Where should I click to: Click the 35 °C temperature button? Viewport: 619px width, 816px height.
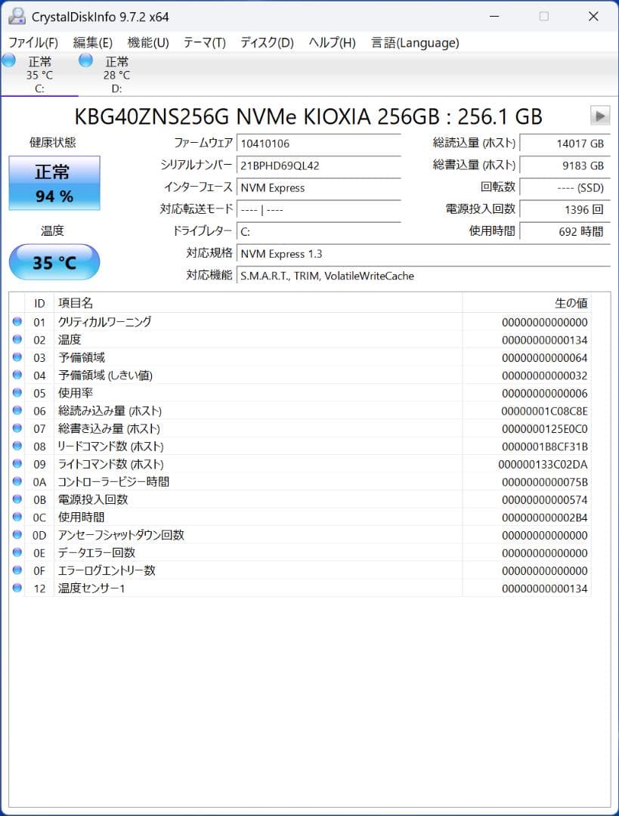(54, 262)
